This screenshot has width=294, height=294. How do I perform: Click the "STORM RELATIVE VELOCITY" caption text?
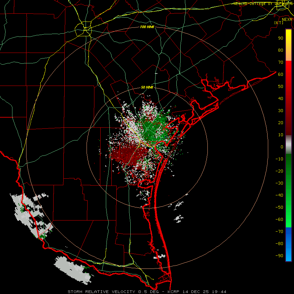coord(101,292)
